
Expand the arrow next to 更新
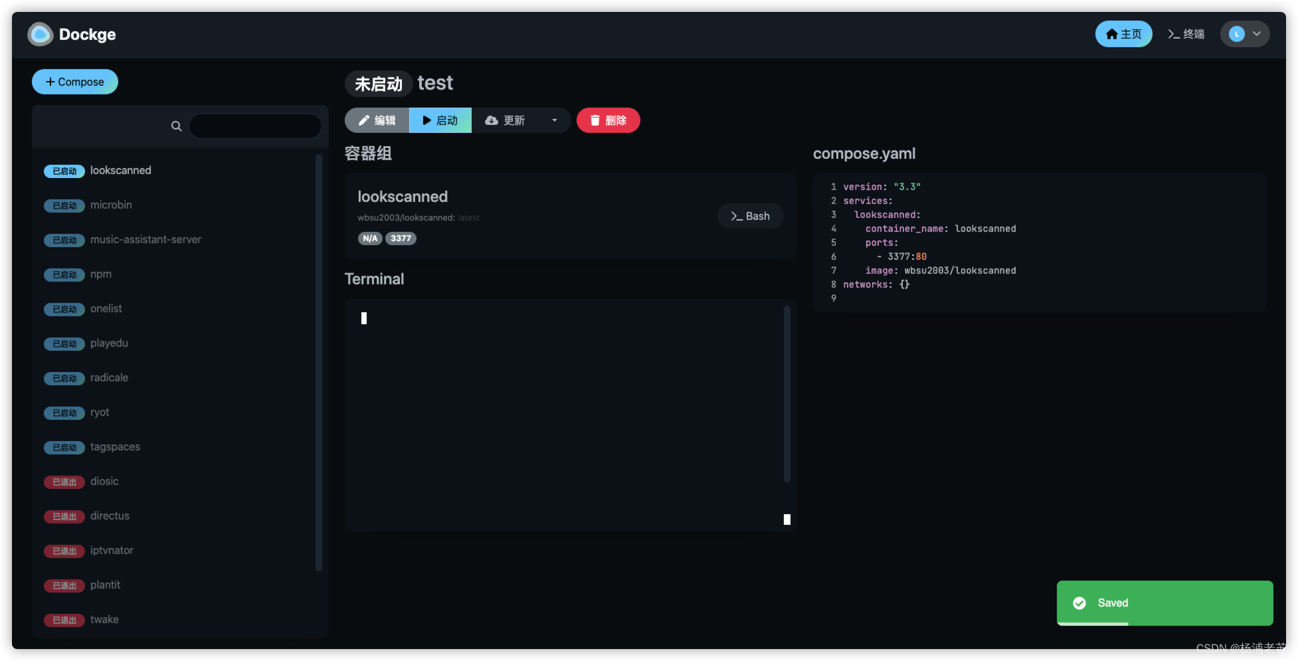pyautogui.click(x=554, y=120)
